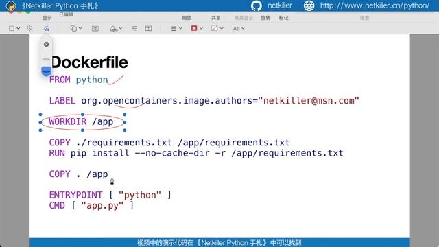The image size is (439, 247).
Task: Click the 标记 markup toolbar label
Action: coord(283,18)
